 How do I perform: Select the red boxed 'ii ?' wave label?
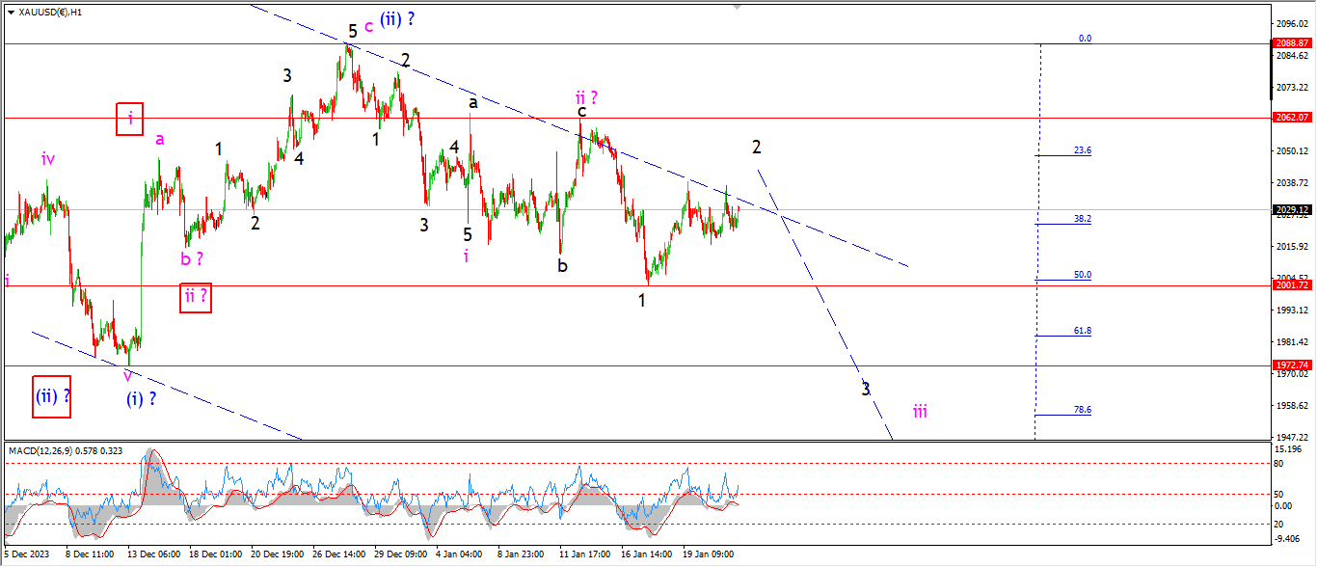195,297
